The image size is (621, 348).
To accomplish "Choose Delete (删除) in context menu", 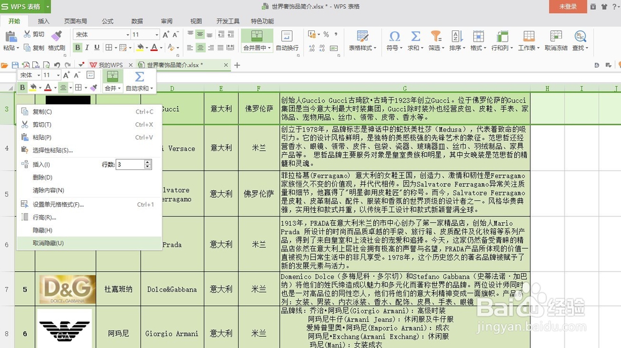I will click(x=89, y=177).
